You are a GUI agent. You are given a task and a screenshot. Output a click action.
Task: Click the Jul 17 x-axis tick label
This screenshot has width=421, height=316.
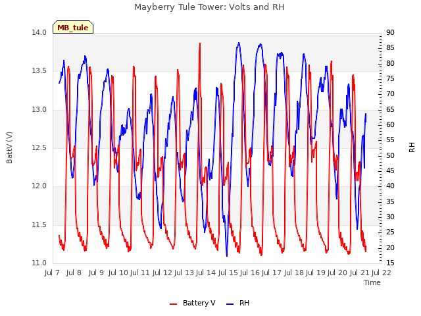pyautogui.click(x=272, y=273)
